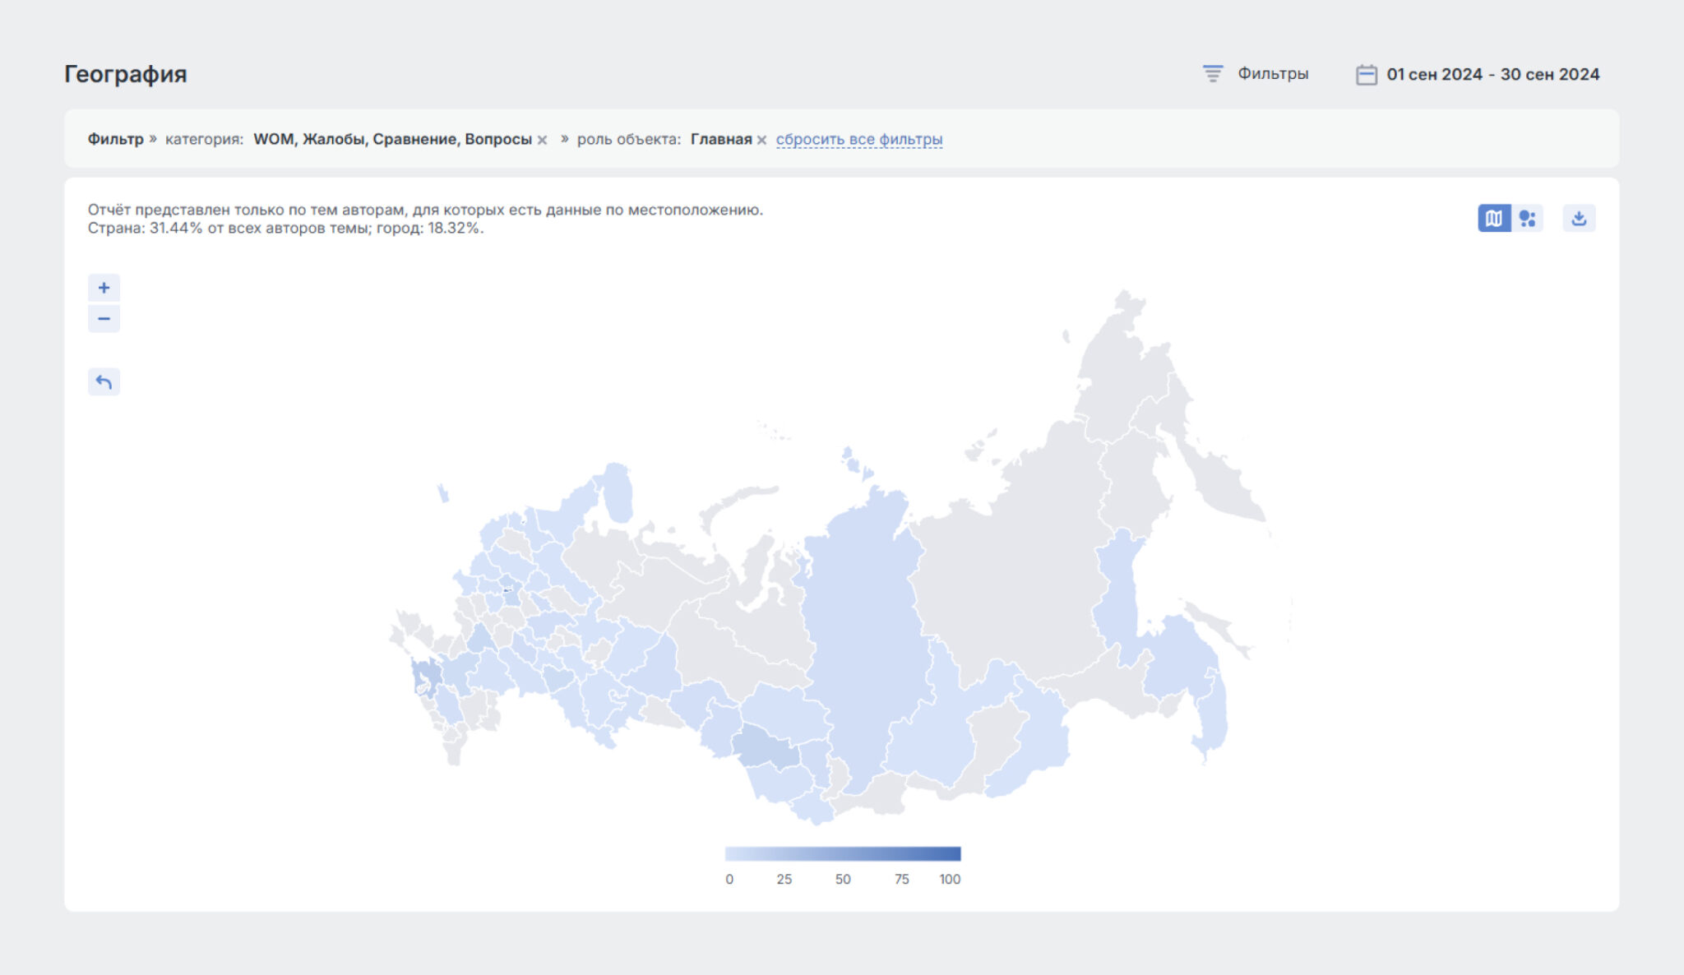Image resolution: width=1684 pixels, height=975 pixels.
Task: Click the сбросить все фильтры link
Action: coord(859,139)
